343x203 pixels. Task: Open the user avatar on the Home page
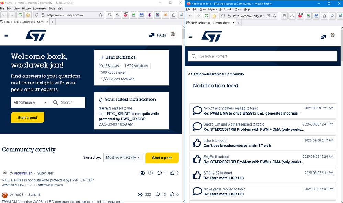click(173, 35)
